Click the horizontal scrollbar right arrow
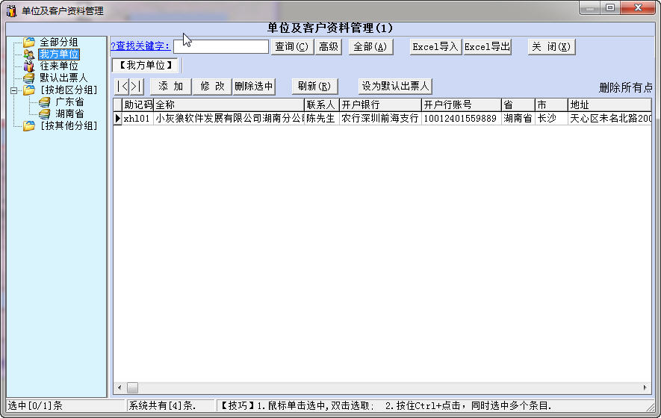Viewport: 661px width, 418px height. click(x=646, y=388)
